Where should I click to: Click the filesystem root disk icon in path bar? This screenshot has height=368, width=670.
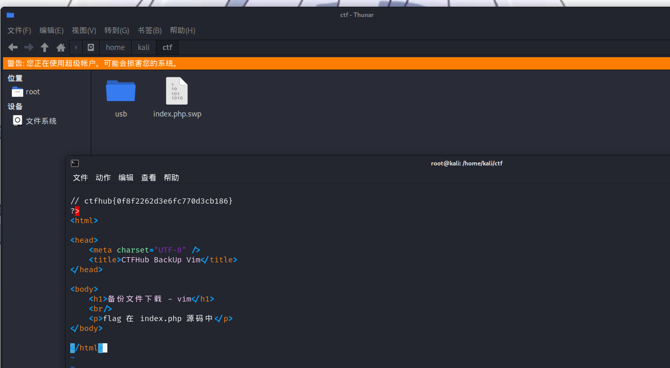(91, 47)
